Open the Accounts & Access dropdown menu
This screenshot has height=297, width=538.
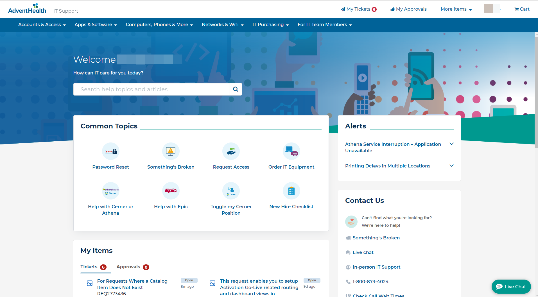click(x=42, y=25)
